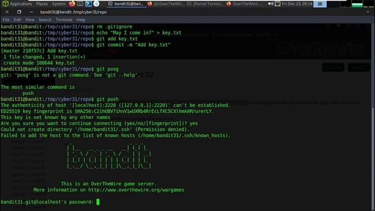Open the Help menu in the terminal
Image resolution: width=375 pixels, height=211 pixels.
[x=81, y=19]
